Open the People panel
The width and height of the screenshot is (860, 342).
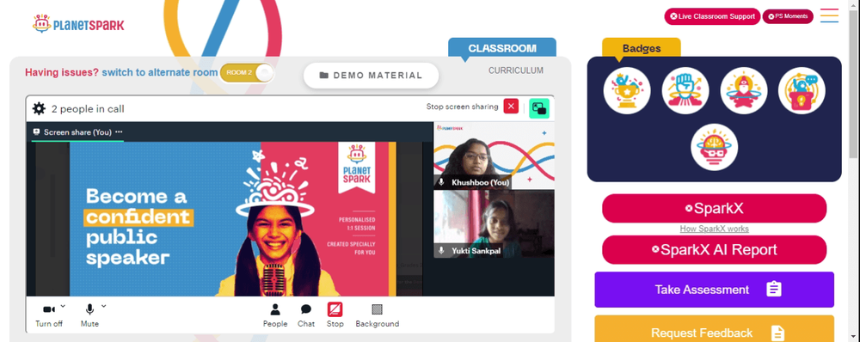click(x=275, y=315)
